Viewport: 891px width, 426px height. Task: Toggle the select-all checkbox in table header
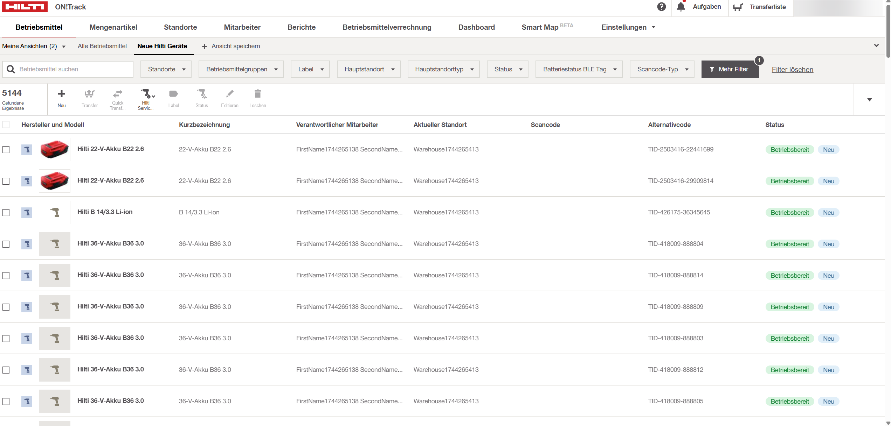pos(6,125)
